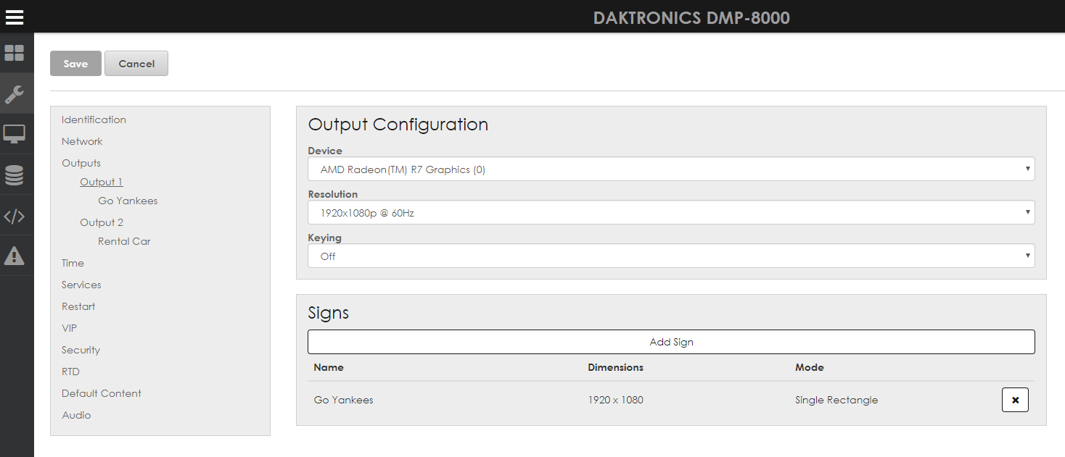Image resolution: width=1065 pixels, height=457 pixels.
Task: Open the Keying dropdown
Action: (x=671, y=256)
